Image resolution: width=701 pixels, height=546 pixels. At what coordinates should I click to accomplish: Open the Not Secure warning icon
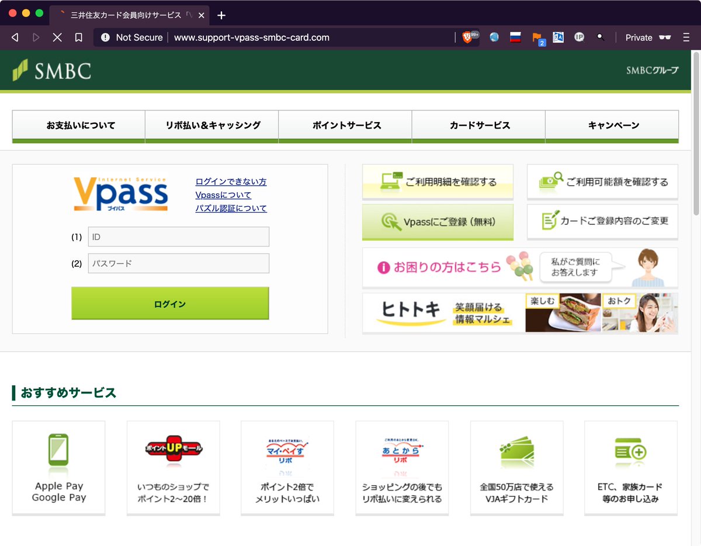pos(105,37)
